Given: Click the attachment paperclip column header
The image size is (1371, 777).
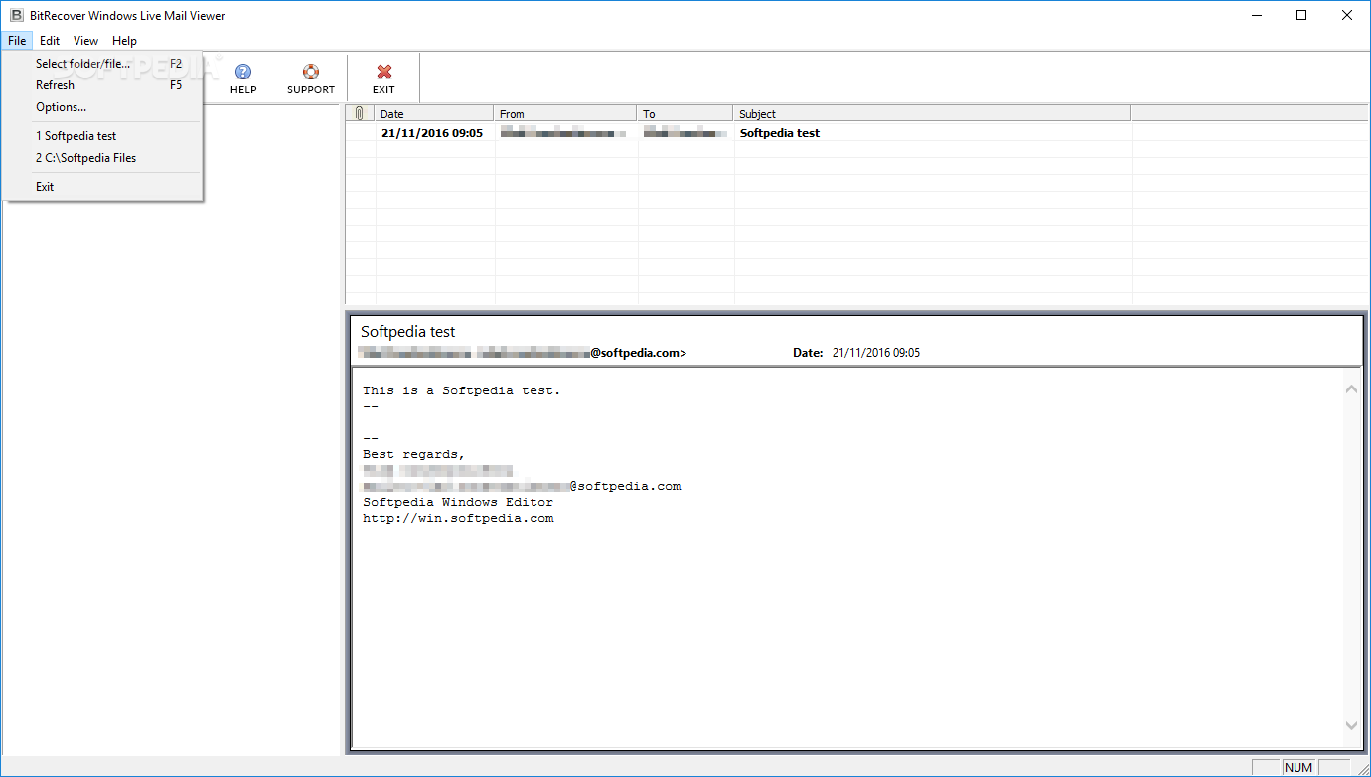Looking at the screenshot, I should (360, 113).
